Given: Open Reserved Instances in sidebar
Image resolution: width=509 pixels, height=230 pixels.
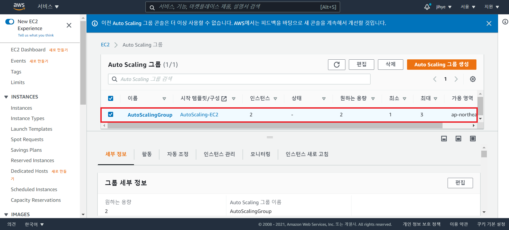Looking at the screenshot, I should (33, 161).
